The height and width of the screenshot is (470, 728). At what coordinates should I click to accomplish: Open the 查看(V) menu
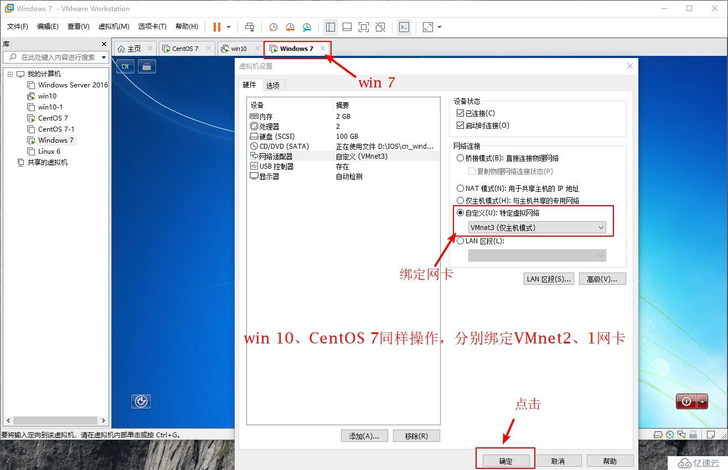[78, 27]
